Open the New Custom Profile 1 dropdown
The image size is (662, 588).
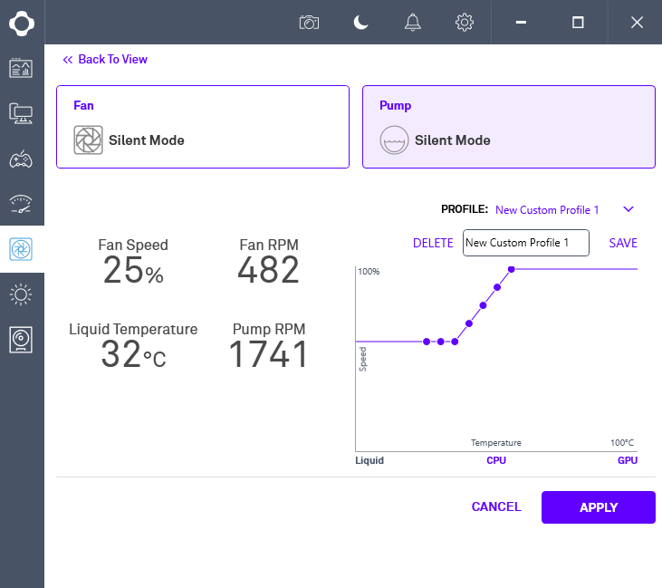[547, 210]
